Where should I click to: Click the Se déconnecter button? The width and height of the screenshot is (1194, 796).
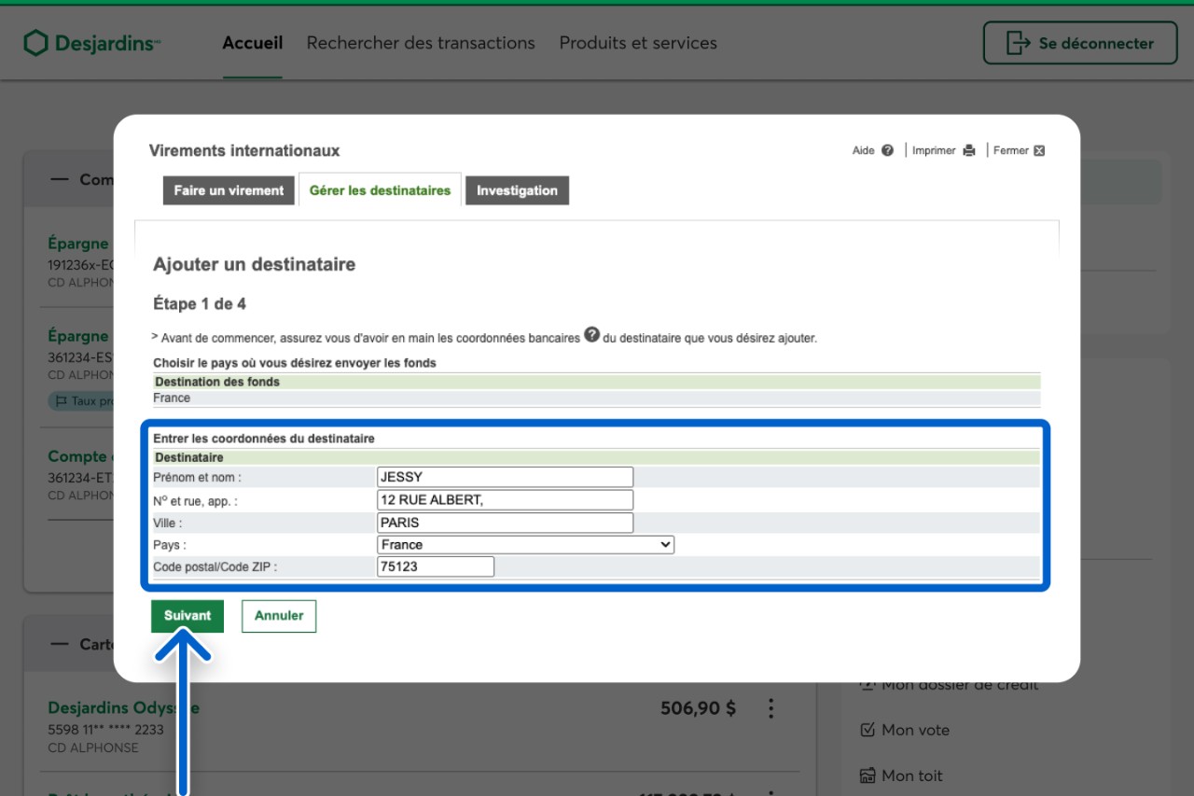(x=1079, y=43)
